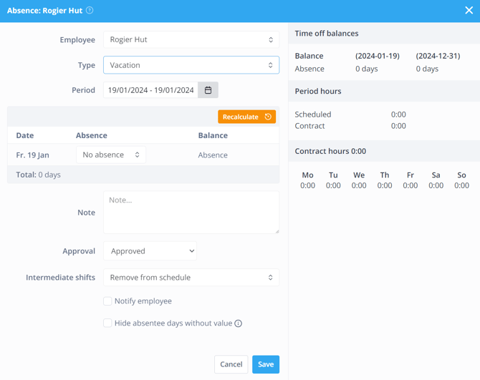Click the Time off balances section header

[327, 34]
